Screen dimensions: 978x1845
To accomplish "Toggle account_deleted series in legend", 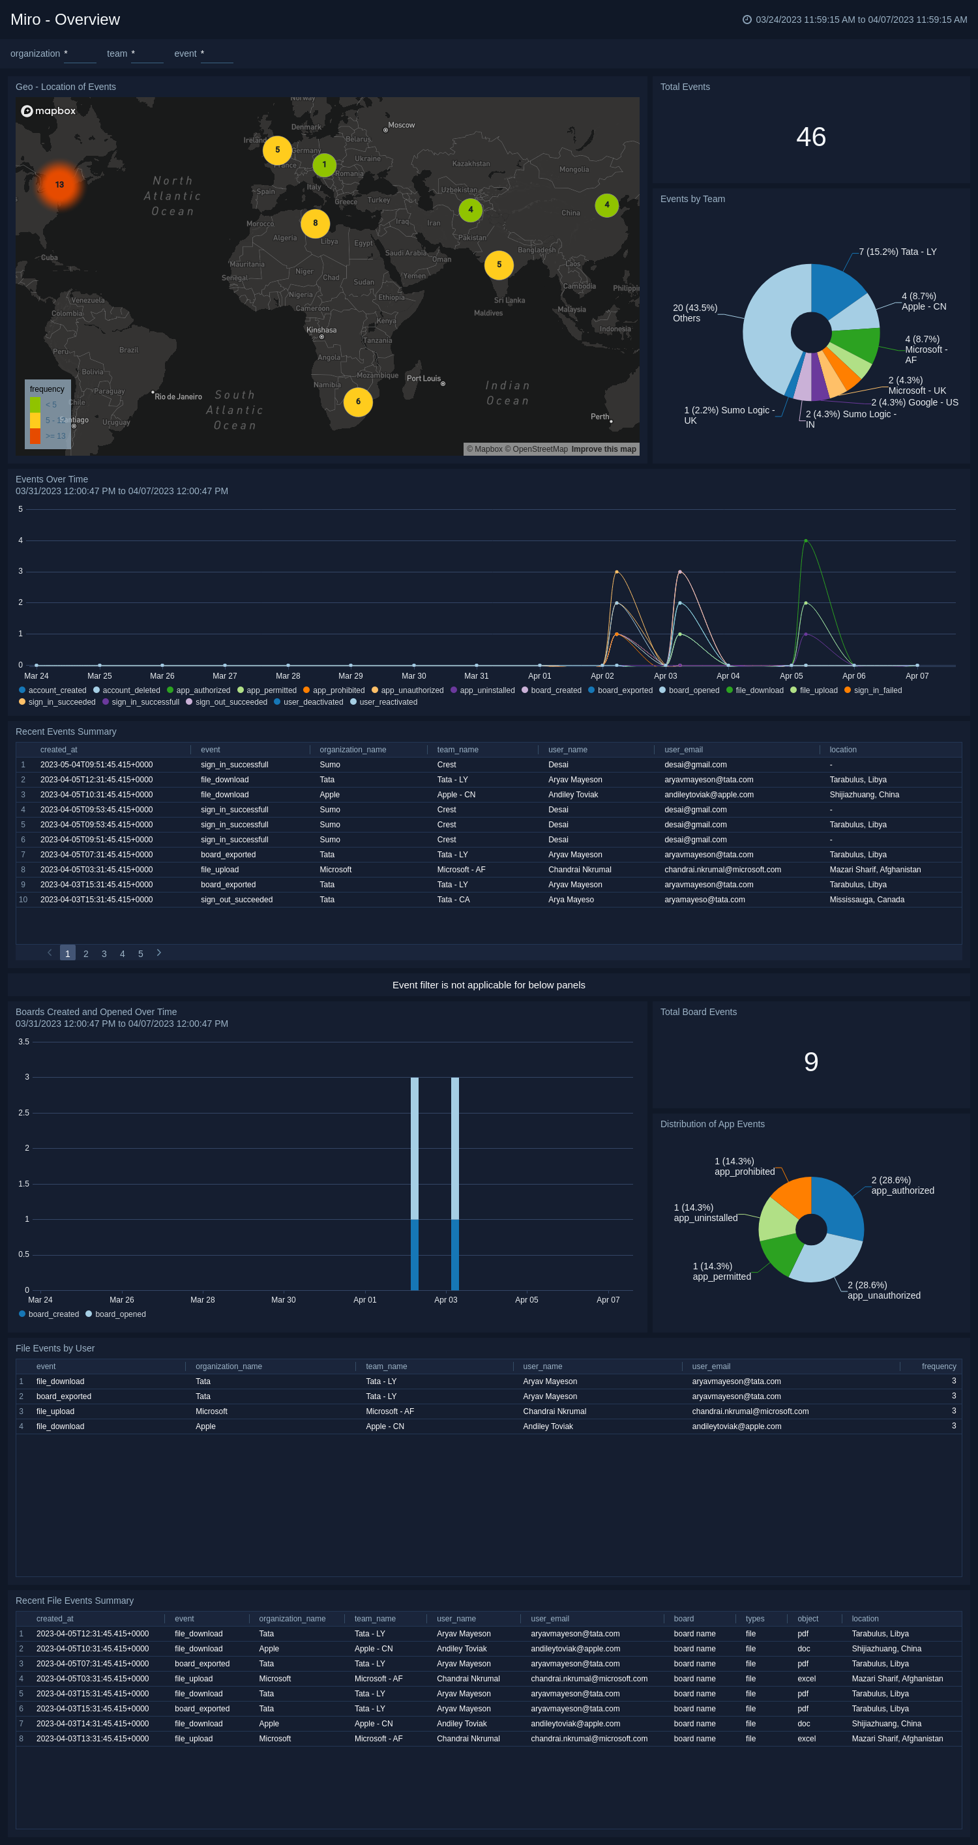I will click(x=127, y=690).
